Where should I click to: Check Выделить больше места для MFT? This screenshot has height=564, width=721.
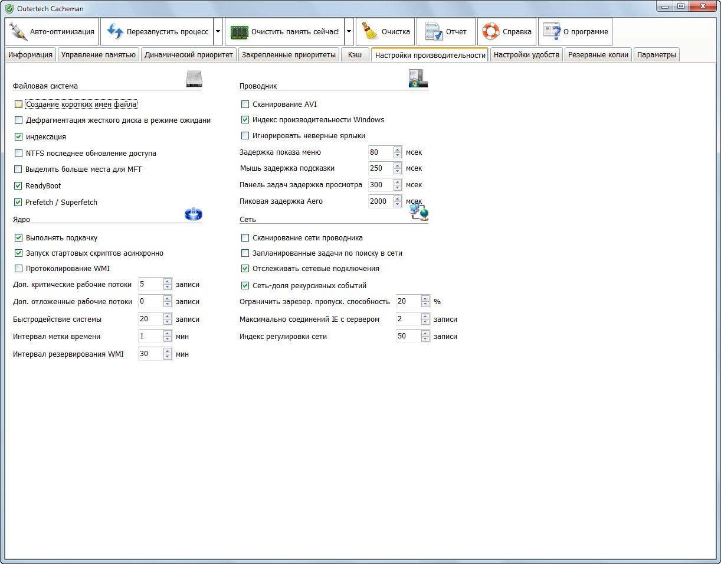pyautogui.click(x=18, y=169)
